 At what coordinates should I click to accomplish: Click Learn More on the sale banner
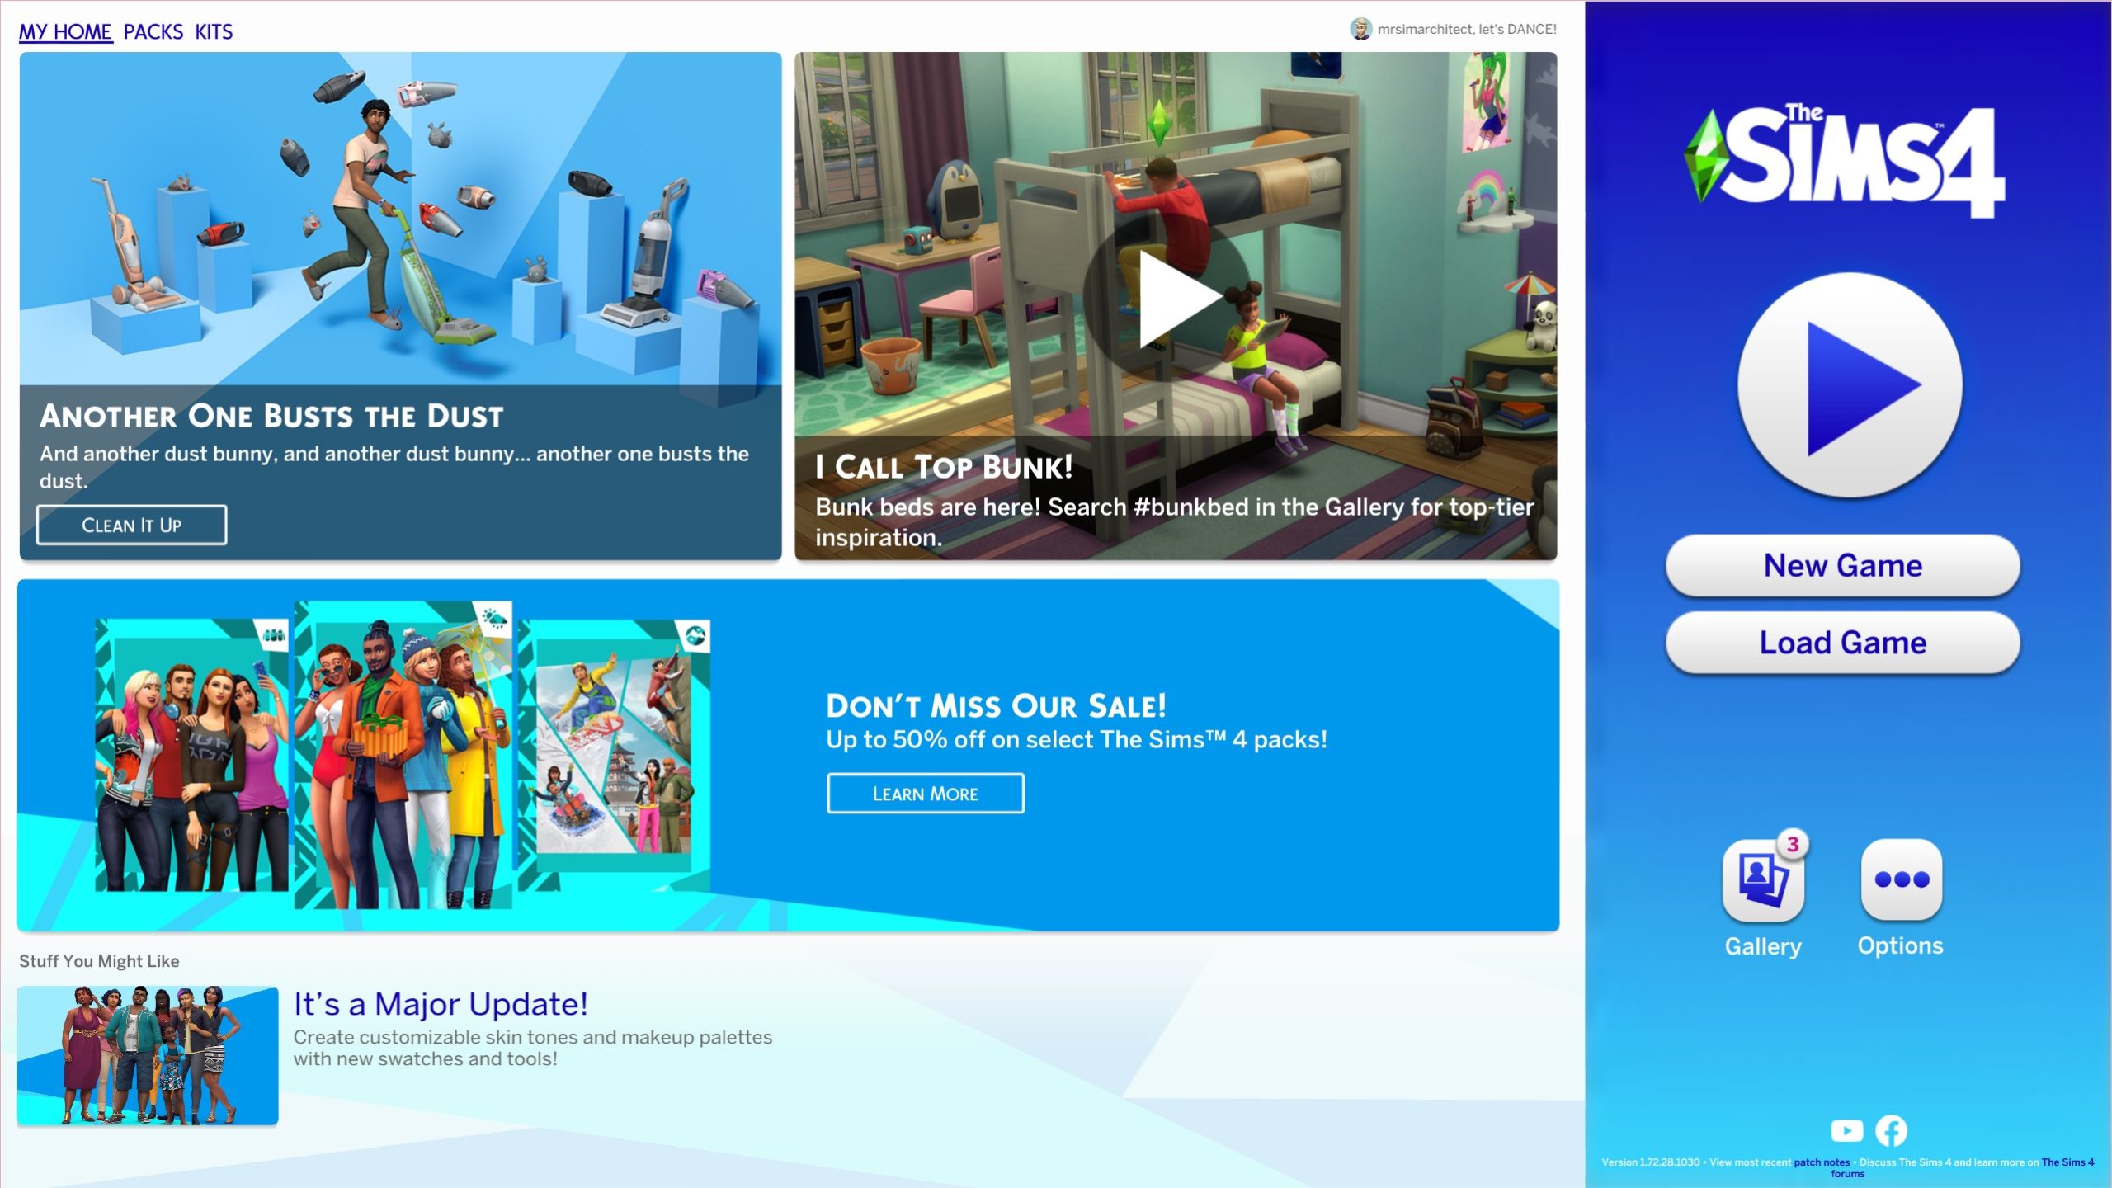925,794
